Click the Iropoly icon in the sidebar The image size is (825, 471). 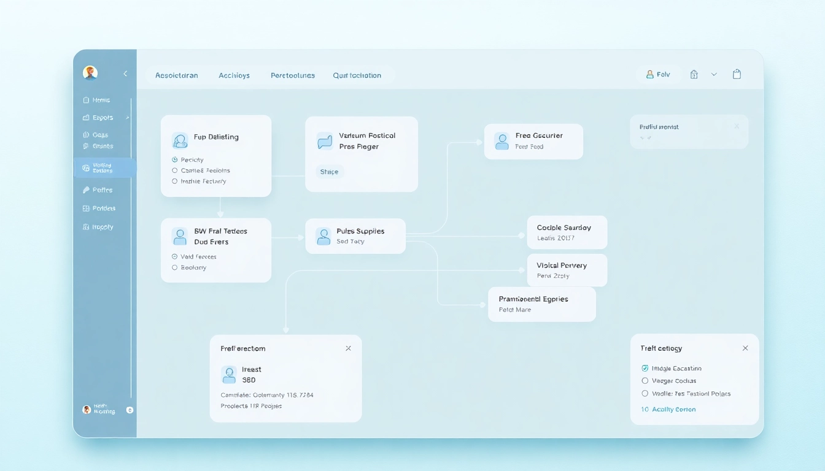pyautogui.click(x=86, y=227)
